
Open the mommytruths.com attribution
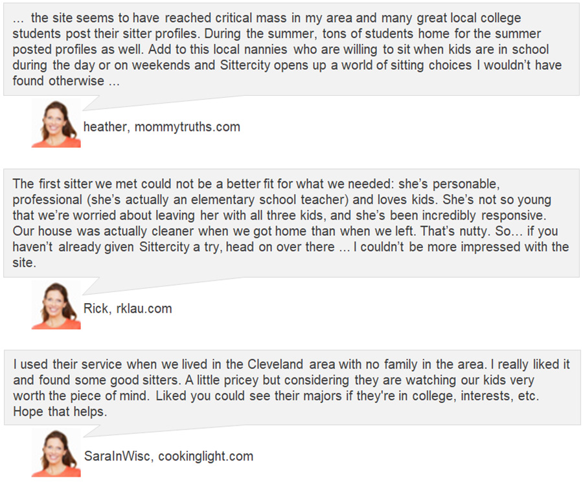click(187, 127)
